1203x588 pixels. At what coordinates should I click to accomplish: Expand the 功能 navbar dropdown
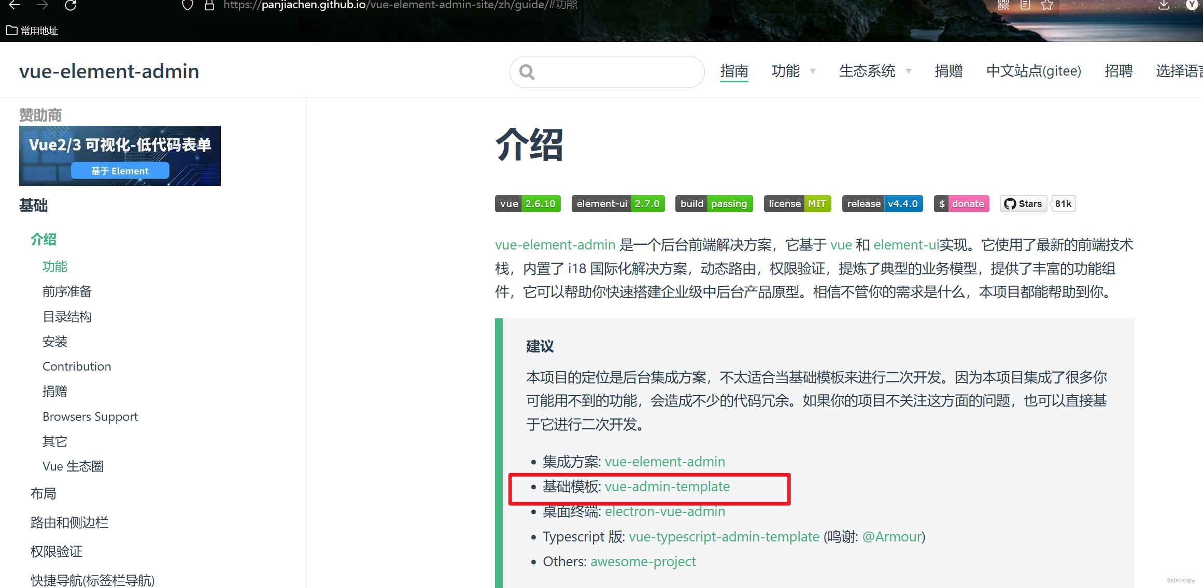click(x=794, y=71)
